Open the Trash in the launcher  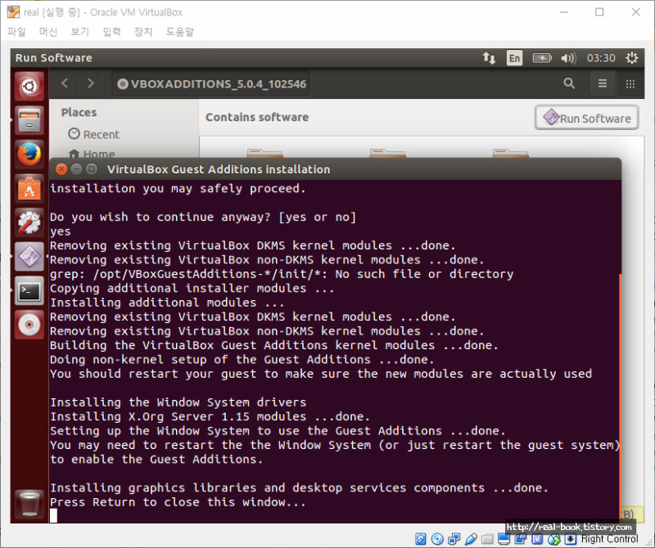pos(29,503)
